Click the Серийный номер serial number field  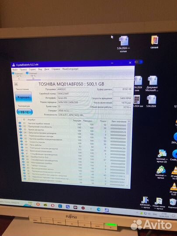73,94
